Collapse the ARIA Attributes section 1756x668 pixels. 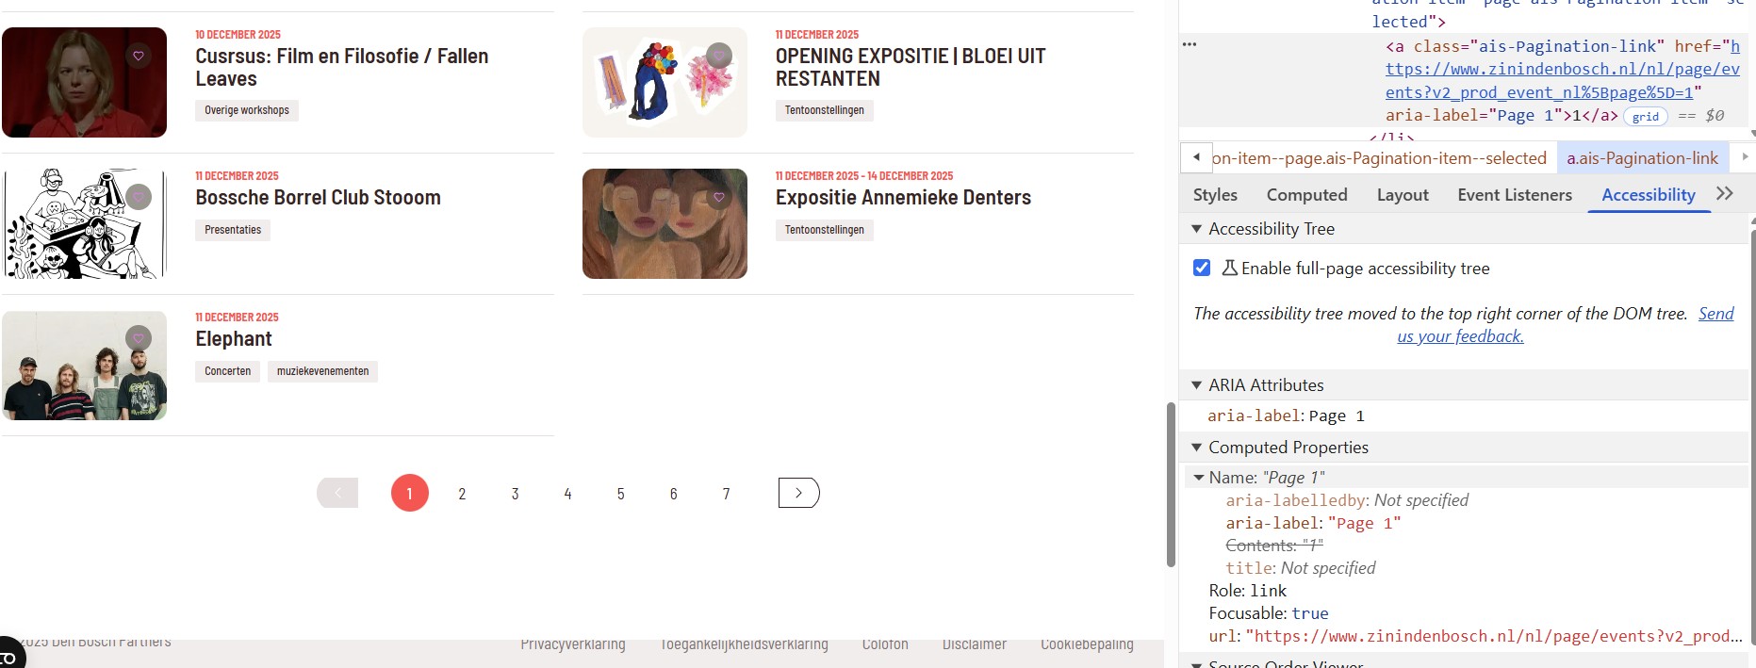(x=1196, y=385)
